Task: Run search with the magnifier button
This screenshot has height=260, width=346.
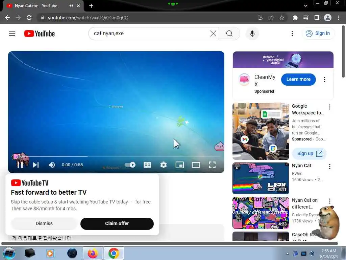Action: [229, 34]
